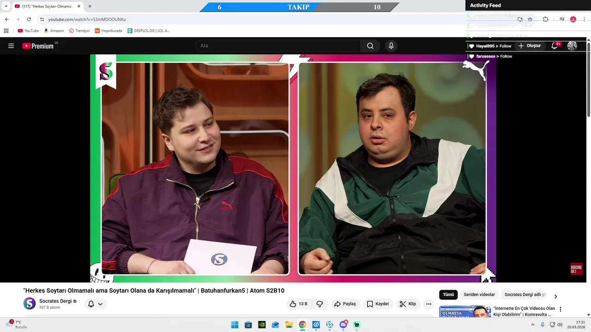Open the weather widget showing 7°C
Image resolution: width=591 pixels, height=332 pixels.
[18, 325]
